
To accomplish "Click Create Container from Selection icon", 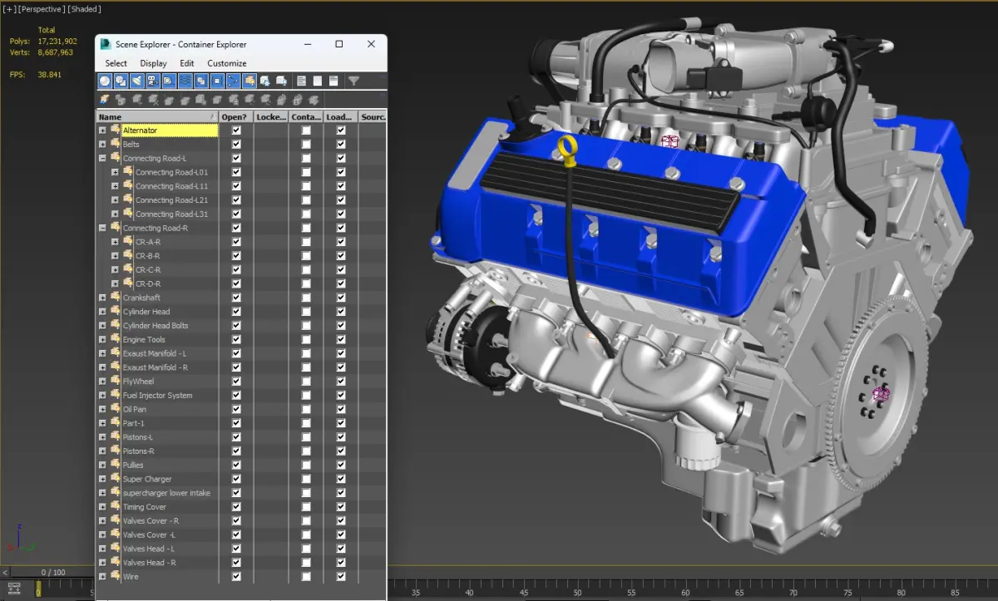I will pos(121,99).
